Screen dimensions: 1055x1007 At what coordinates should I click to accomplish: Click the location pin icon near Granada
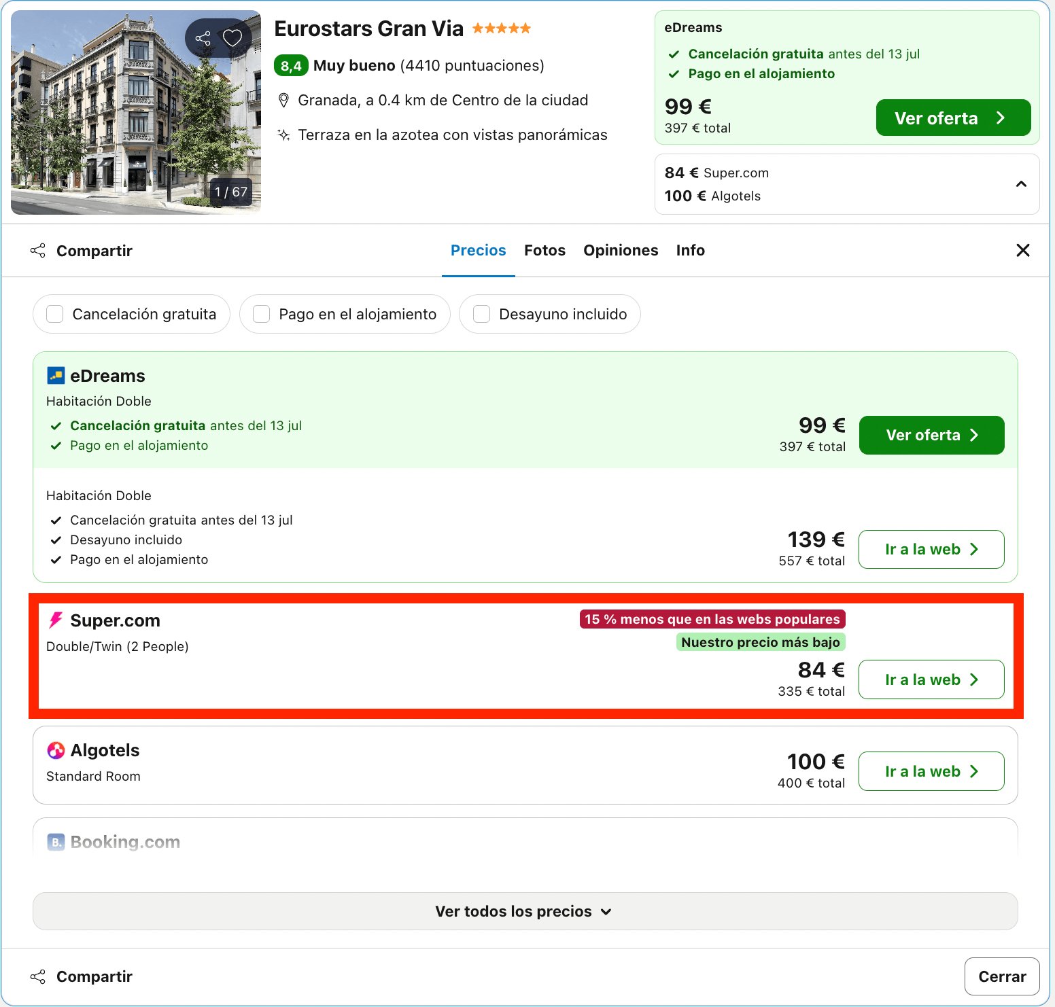(284, 101)
